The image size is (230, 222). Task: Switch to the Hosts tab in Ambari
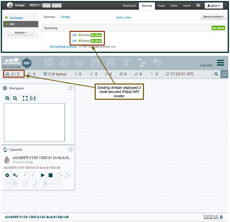click(161, 5)
